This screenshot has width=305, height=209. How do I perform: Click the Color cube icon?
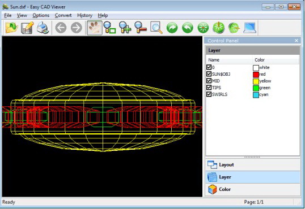(212, 189)
